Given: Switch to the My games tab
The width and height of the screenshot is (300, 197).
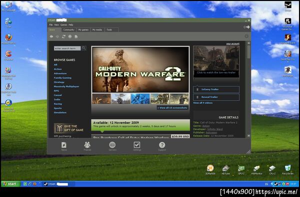Looking at the screenshot, I should (x=83, y=30).
